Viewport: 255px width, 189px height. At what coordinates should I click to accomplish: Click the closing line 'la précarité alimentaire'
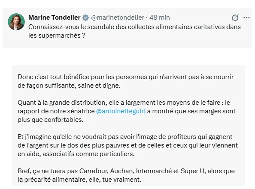pos(79,180)
